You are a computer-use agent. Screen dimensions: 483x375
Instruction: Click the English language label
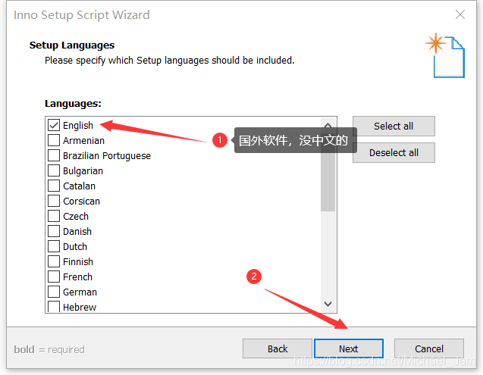tap(78, 126)
